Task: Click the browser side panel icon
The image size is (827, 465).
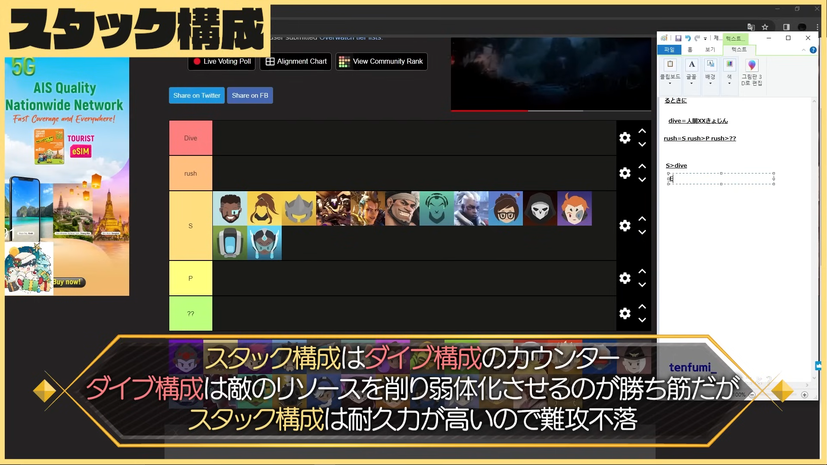Action: coord(787,27)
